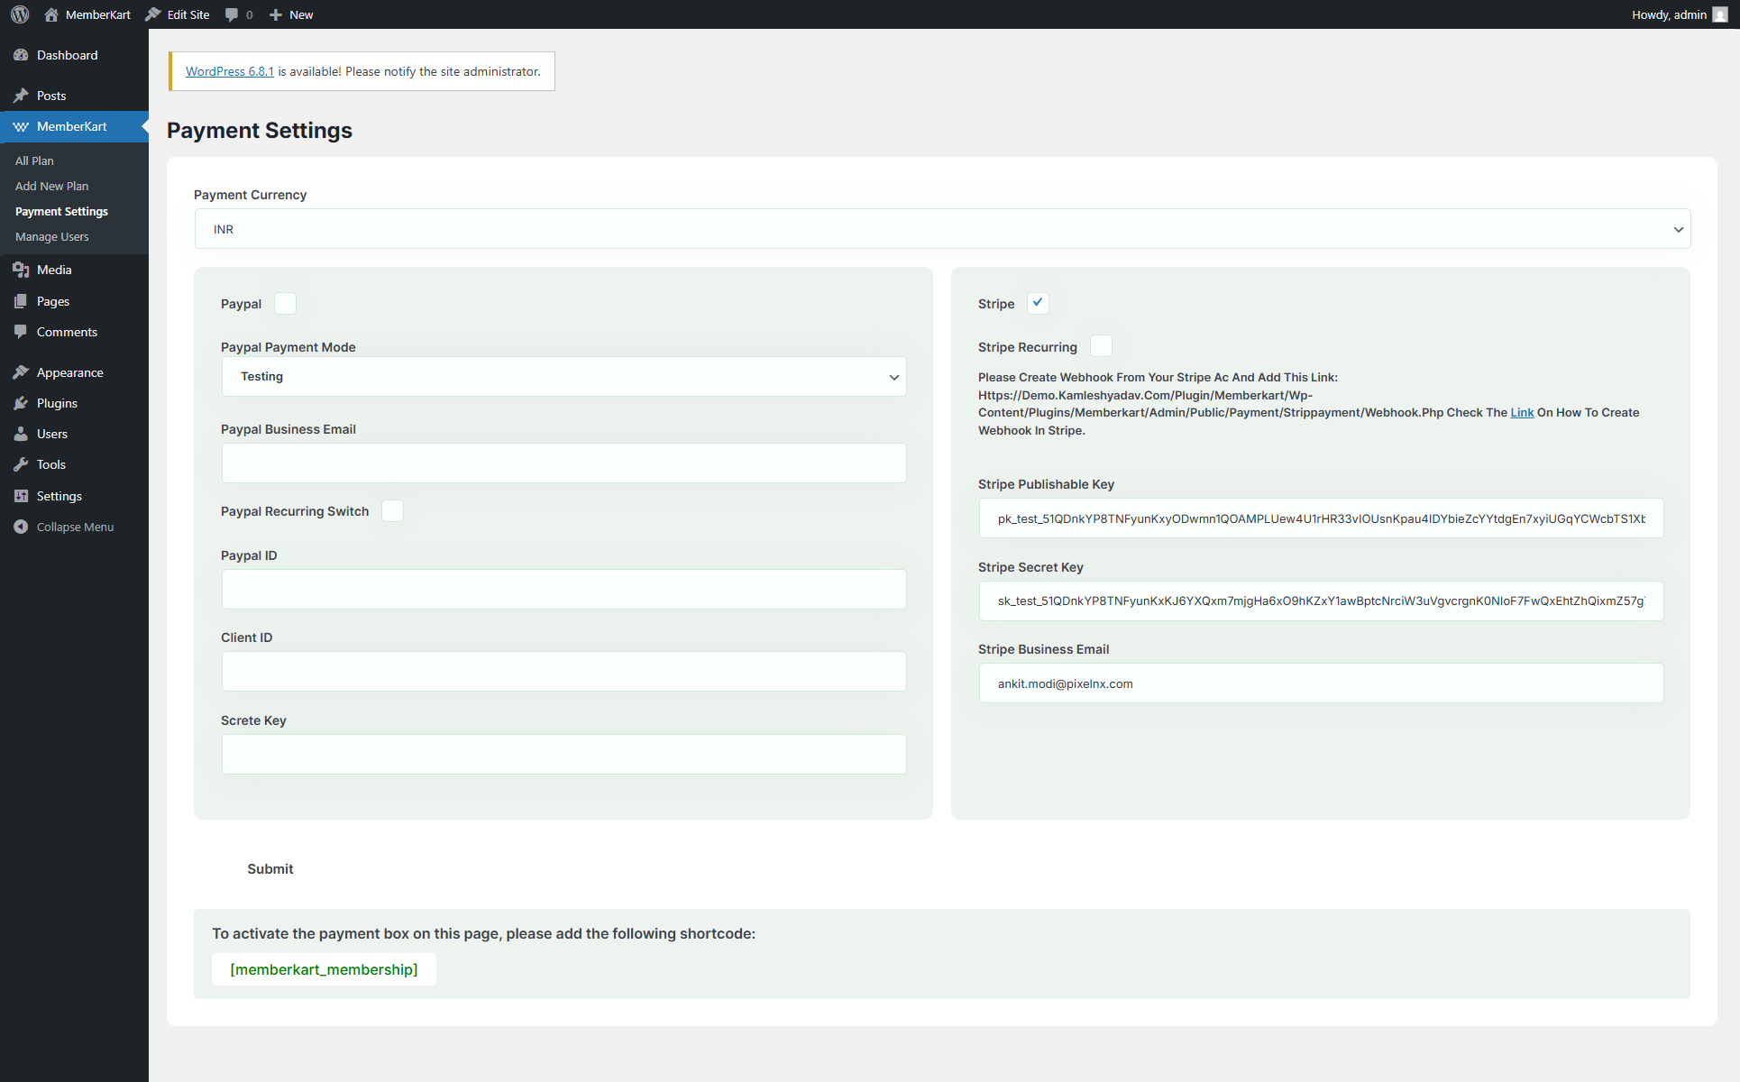Viewport: 1740px width, 1082px height.
Task: Click the WordPress logo icon
Action: coord(20,14)
